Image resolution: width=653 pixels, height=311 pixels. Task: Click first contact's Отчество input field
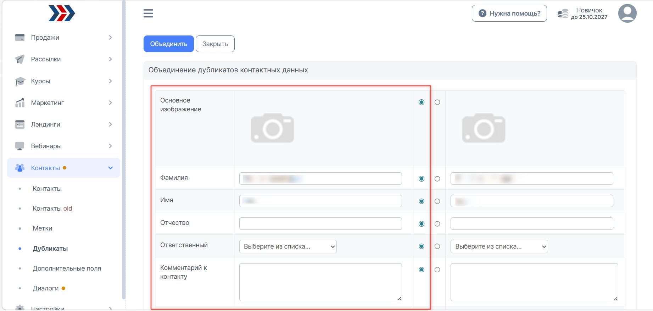tap(320, 224)
